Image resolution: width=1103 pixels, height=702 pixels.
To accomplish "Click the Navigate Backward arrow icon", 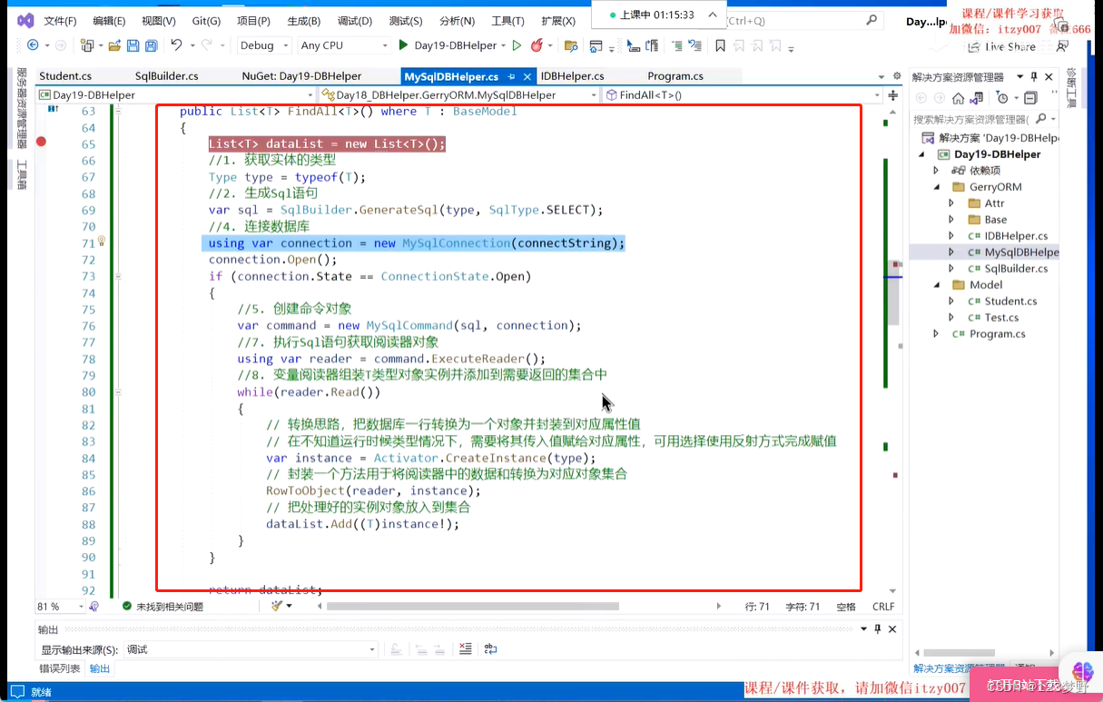I will point(33,44).
